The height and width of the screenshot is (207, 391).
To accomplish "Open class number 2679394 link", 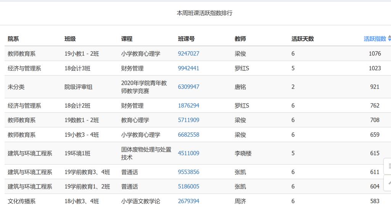I will (188, 201).
